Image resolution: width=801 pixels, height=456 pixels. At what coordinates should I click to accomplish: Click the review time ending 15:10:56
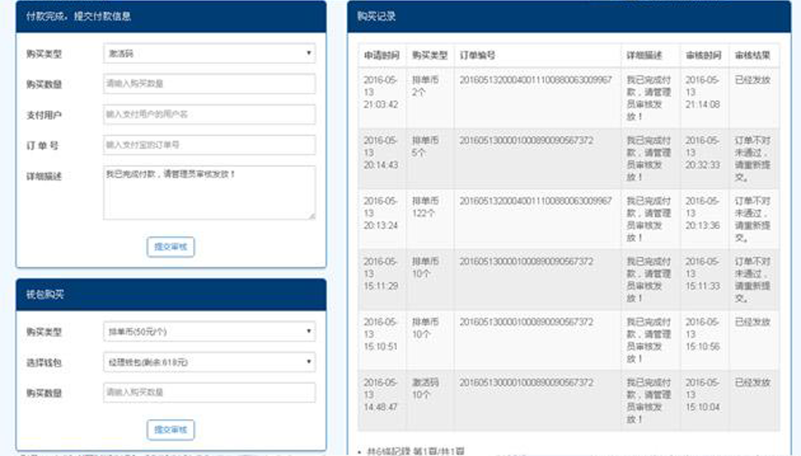(x=703, y=334)
